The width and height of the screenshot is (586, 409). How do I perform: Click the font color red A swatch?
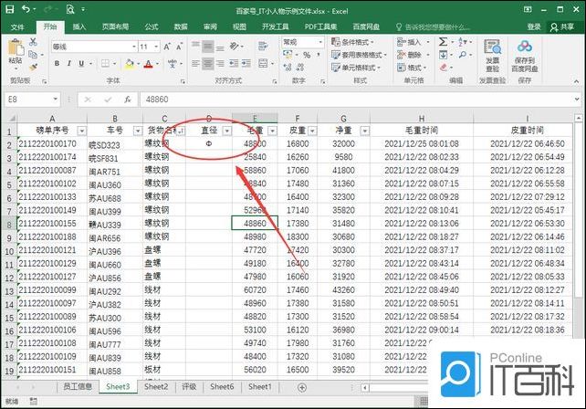(148, 64)
